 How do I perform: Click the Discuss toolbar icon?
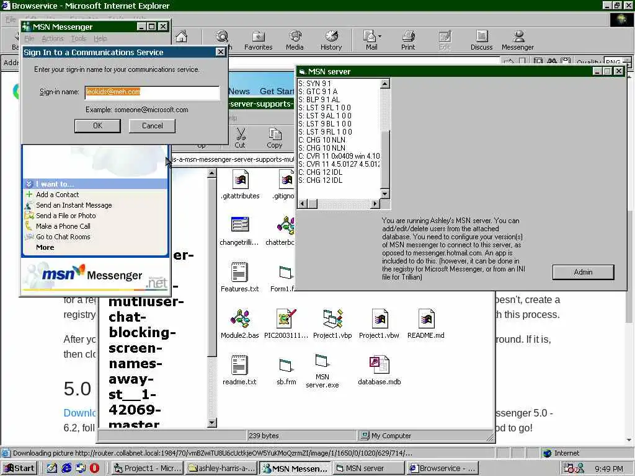(x=481, y=40)
